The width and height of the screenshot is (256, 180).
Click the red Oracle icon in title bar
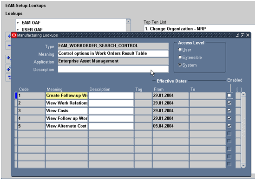(x=14, y=35)
